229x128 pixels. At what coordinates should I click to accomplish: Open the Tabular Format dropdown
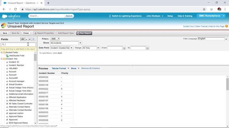(60, 68)
